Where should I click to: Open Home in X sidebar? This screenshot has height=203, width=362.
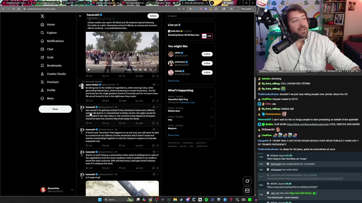click(48, 25)
